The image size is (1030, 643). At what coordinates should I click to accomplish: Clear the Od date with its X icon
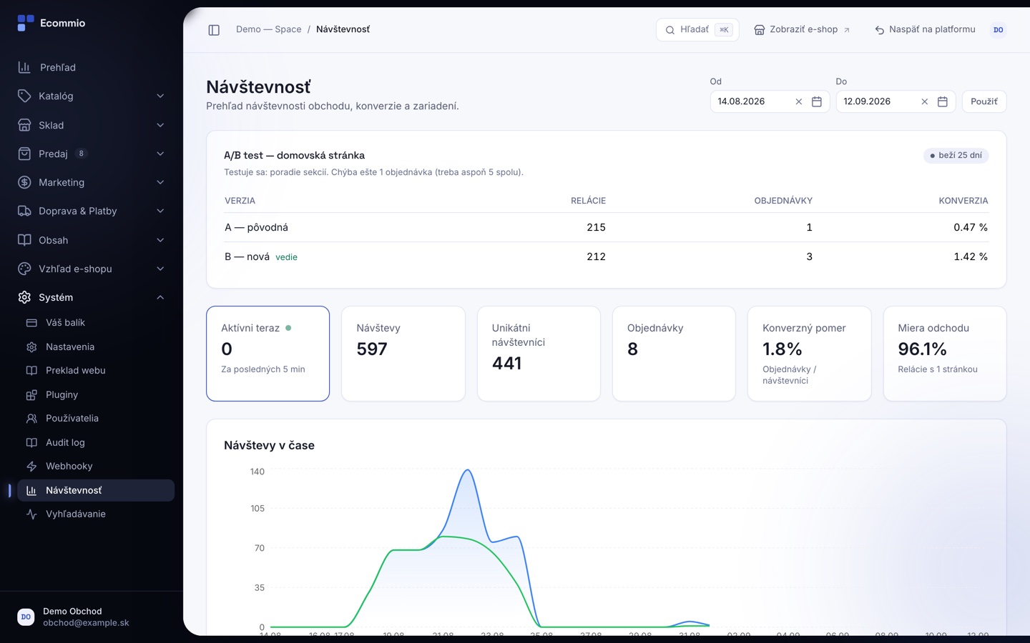pyautogui.click(x=799, y=101)
